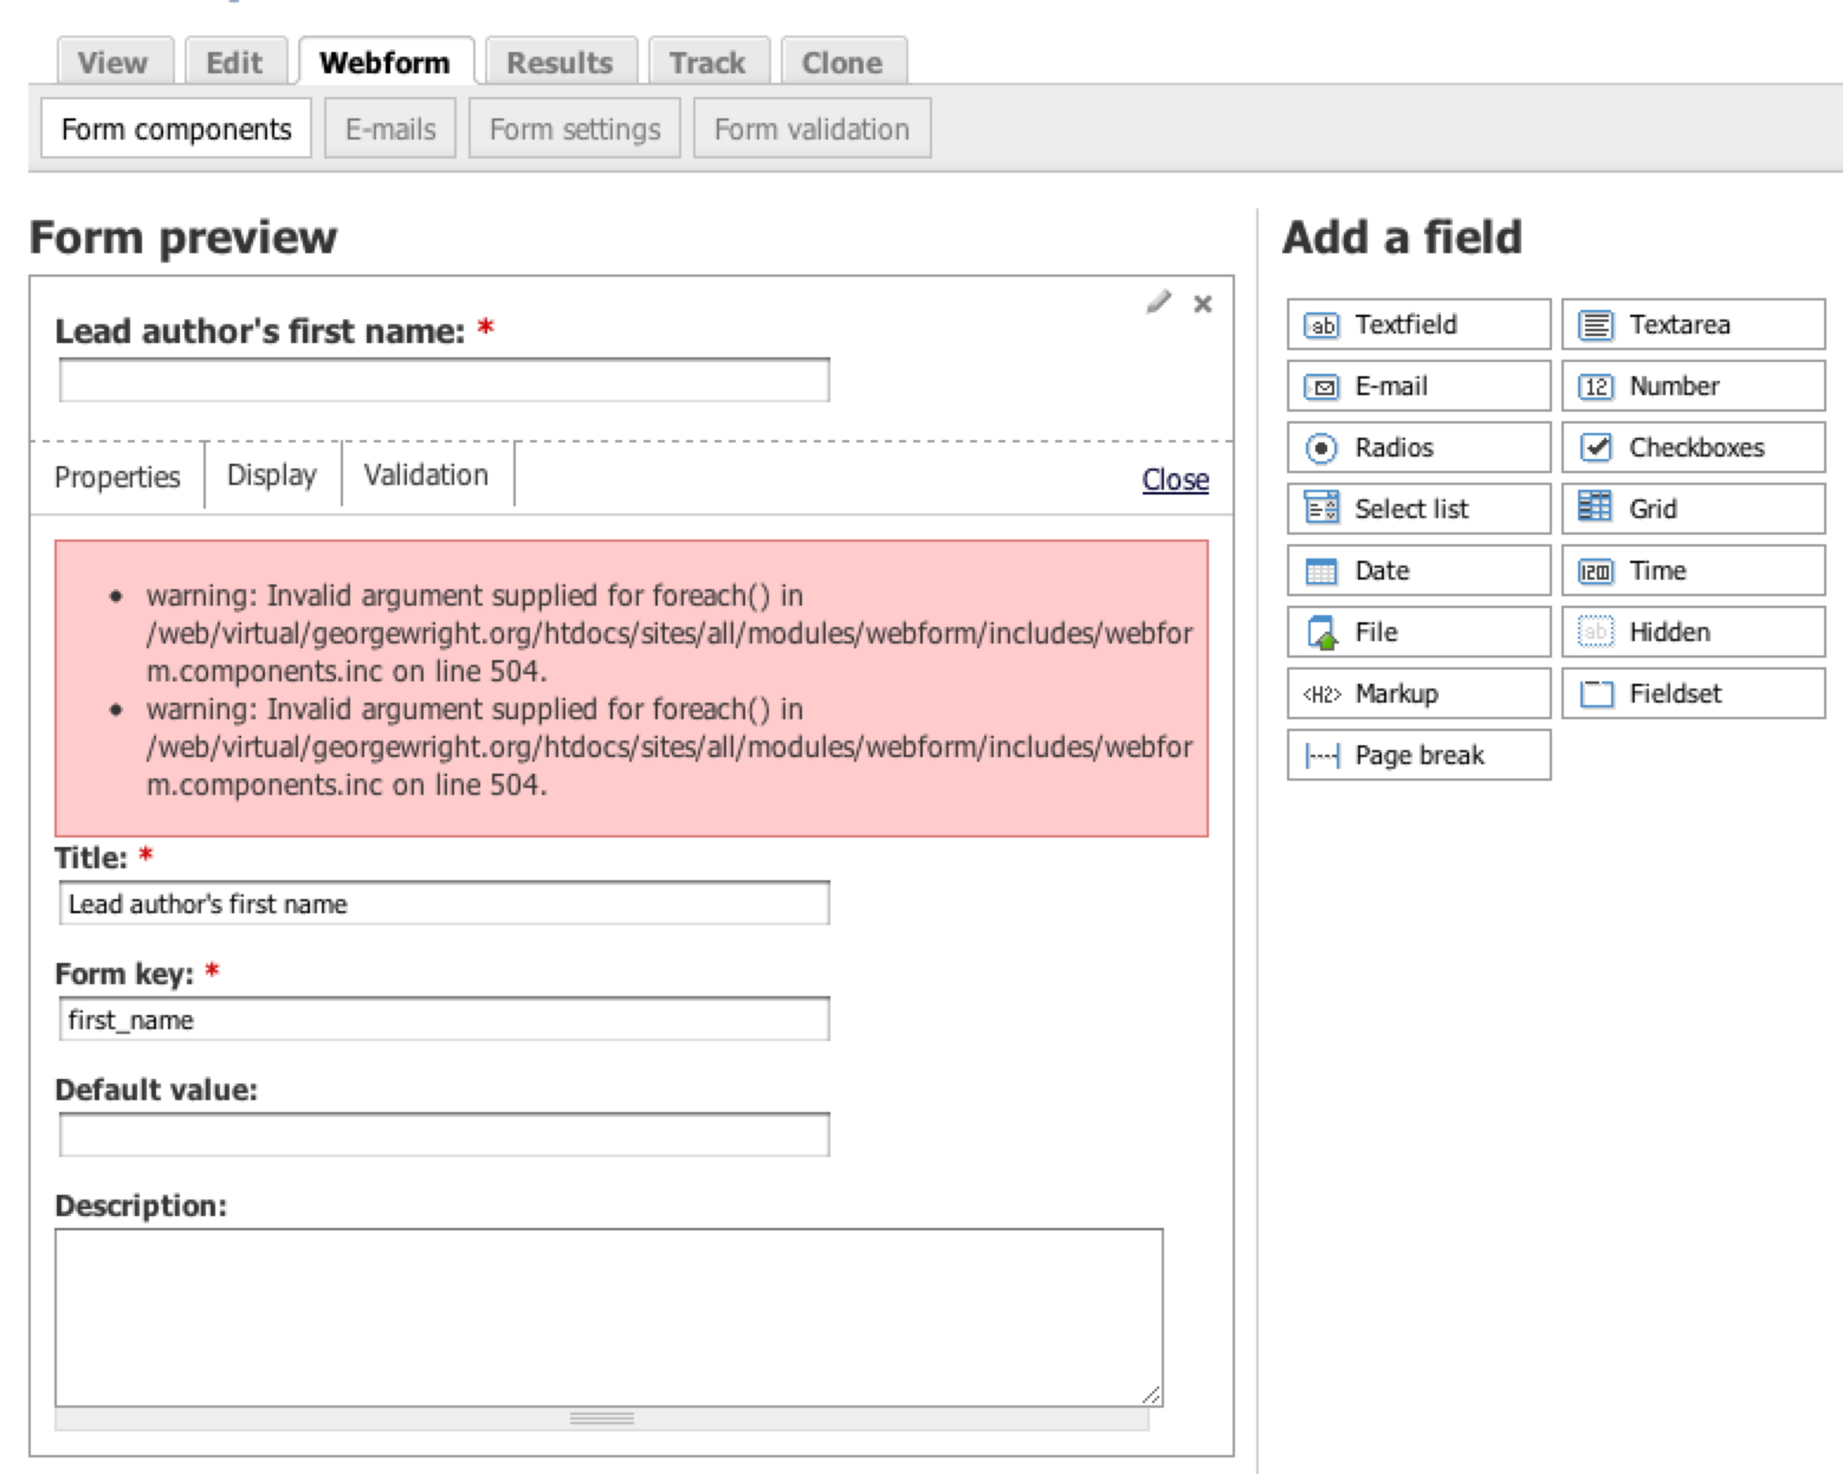The width and height of the screenshot is (1843, 1474).
Task: Add an E-mail field
Action: (x=1418, y=386)
